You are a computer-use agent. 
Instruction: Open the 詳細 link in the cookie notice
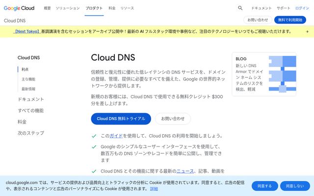(x=154, y=189)
